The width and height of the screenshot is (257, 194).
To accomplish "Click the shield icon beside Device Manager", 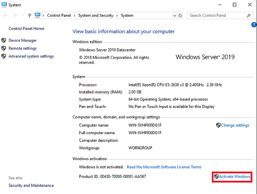I will click(x=4, y=40).
